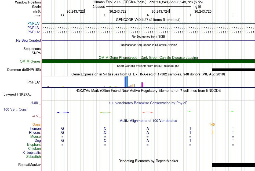Click the 100 Vert. Cons label
The height and width of the screenshot is (171, 255).
pos(15,109)
